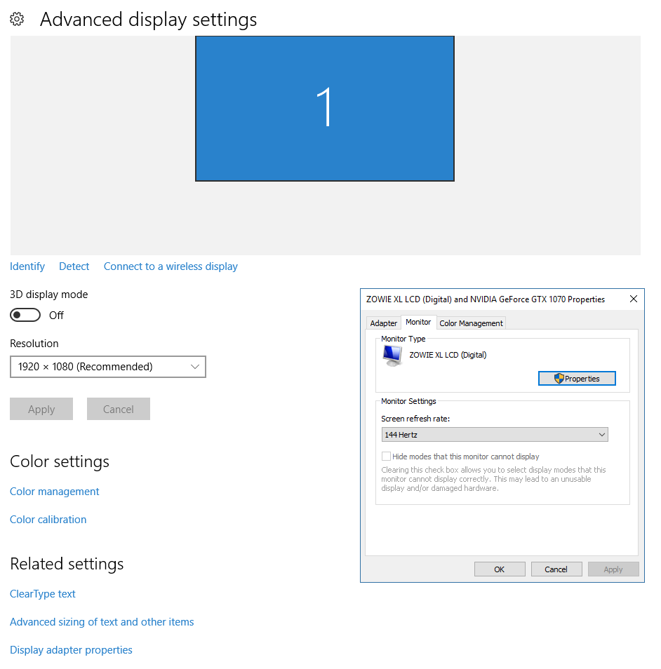Click OK in the Properties dialog
This screenshot has height=669, width=661.
[500, 569]
